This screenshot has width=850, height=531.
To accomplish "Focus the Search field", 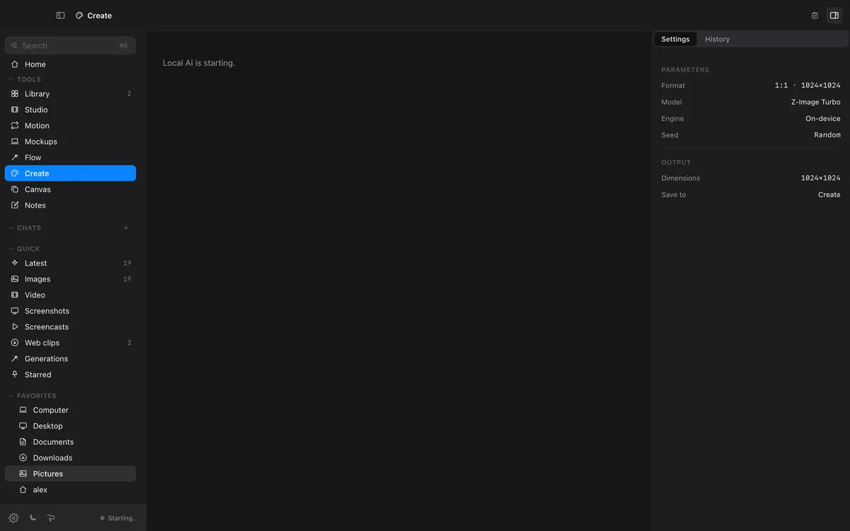I will [70, 45].
